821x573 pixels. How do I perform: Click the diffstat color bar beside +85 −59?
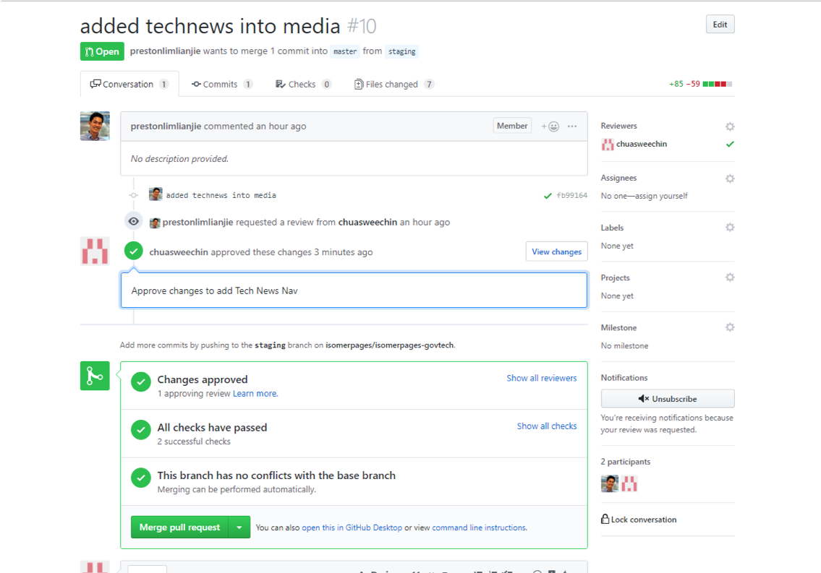(718, 84)
